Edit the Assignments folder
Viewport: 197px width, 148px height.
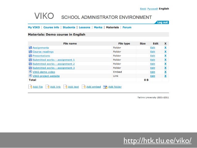point(153,48)
